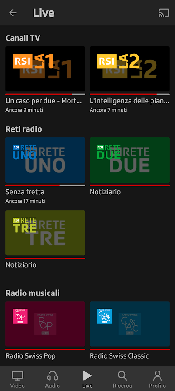Open Radio Swiss Classic tile
Screen dimensions: 175x391
tap(130, 324)
